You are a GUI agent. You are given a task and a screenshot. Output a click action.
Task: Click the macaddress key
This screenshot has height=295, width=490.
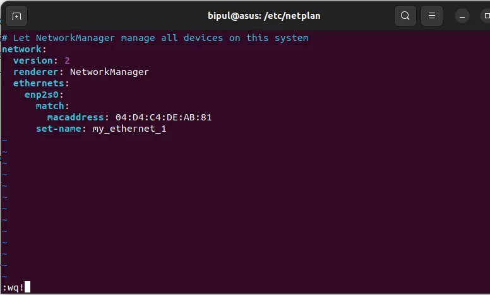pos(75,117)
